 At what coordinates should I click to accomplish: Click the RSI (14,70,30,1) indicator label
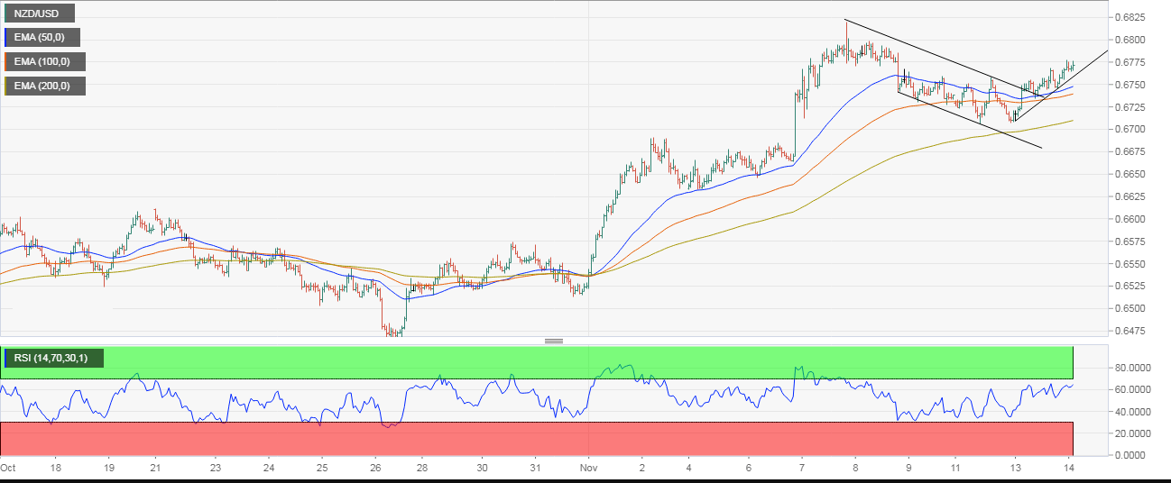(x=53, y=359)
